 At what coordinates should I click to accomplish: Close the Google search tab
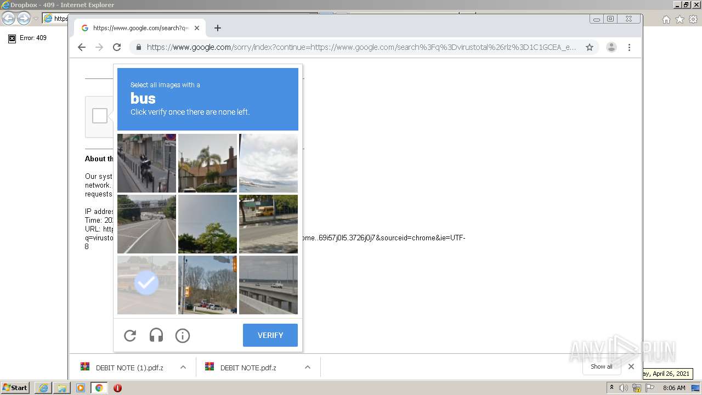(197, 28)
